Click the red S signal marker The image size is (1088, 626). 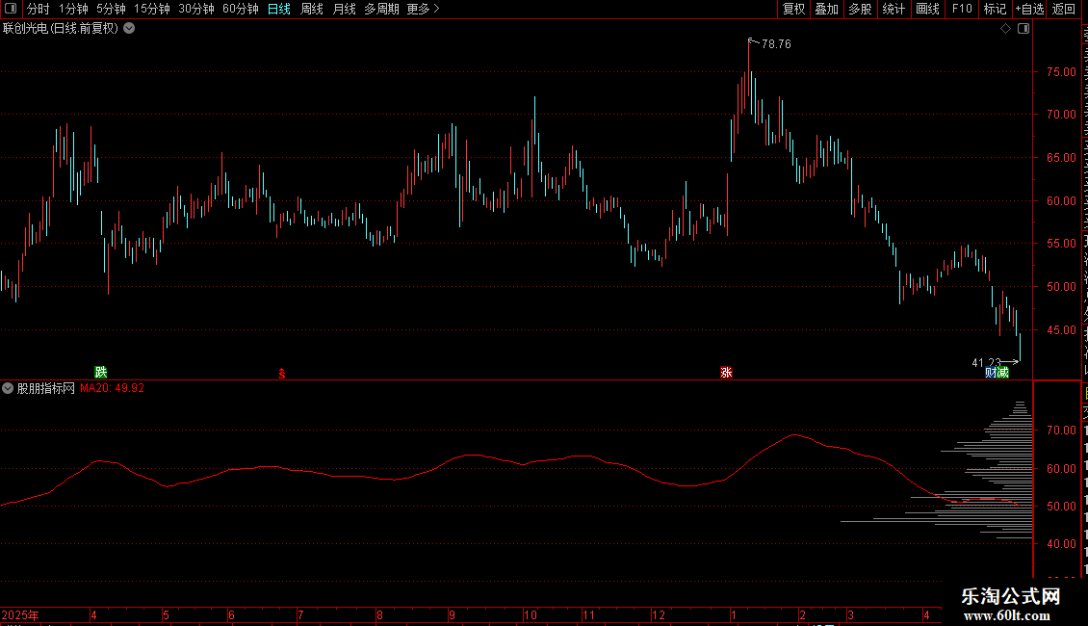(x=282, y=374)
